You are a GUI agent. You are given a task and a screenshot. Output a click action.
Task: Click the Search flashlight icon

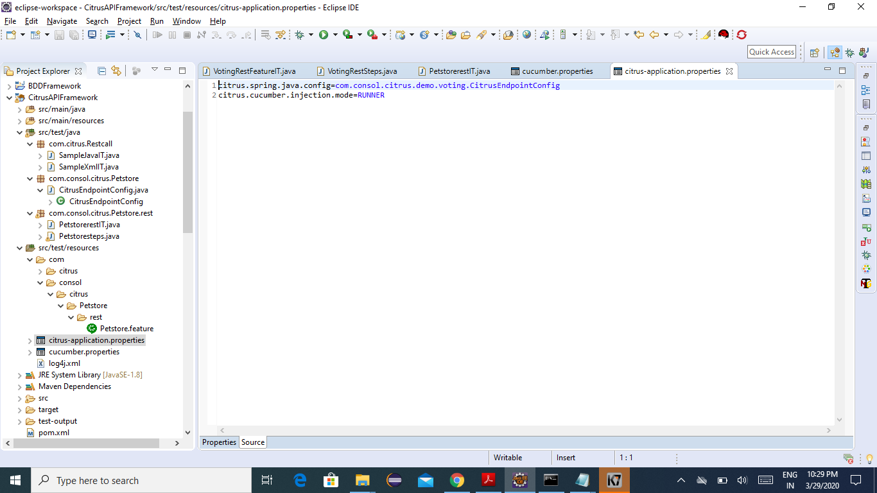[x=482, y=35]
